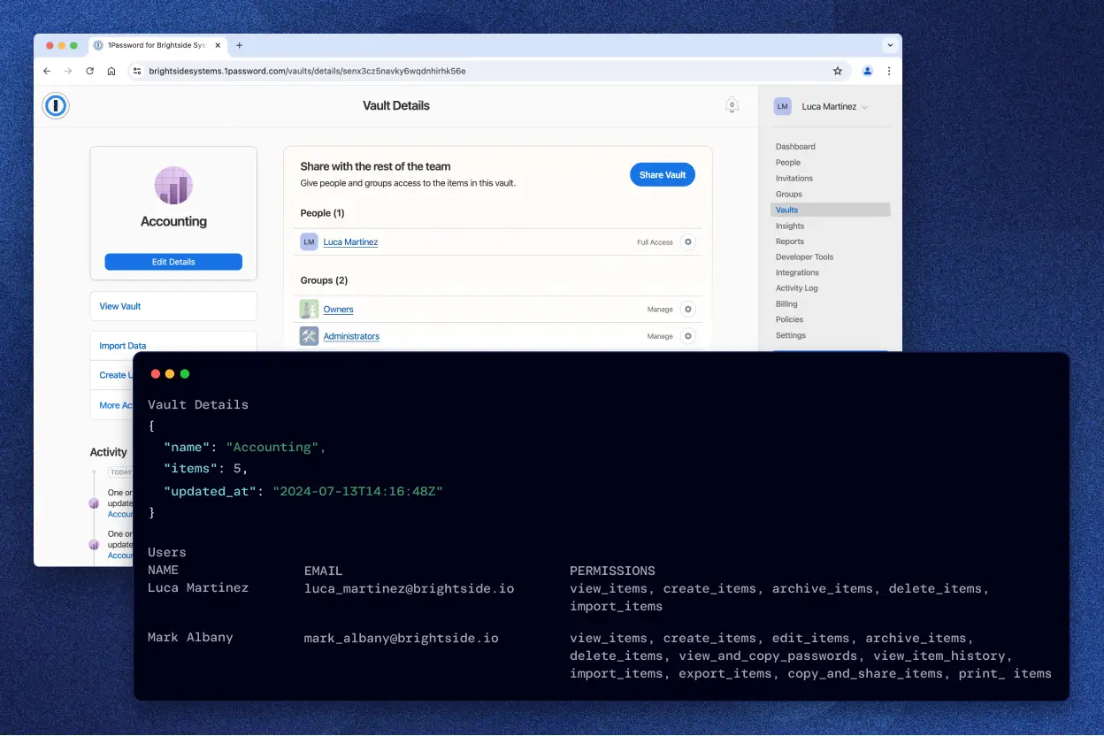
Task: Select the Import Data link
Action: pos(123,346)
